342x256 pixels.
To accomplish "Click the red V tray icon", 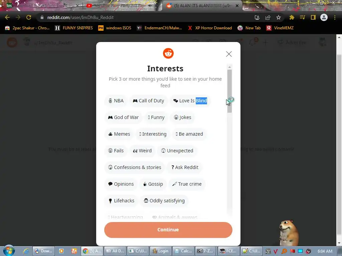I will [276, 251].
